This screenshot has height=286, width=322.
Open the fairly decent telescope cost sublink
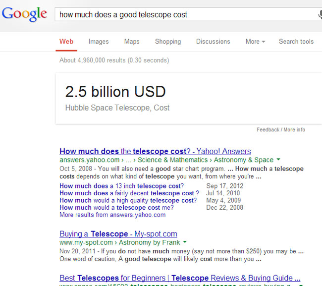pos(129,193)
